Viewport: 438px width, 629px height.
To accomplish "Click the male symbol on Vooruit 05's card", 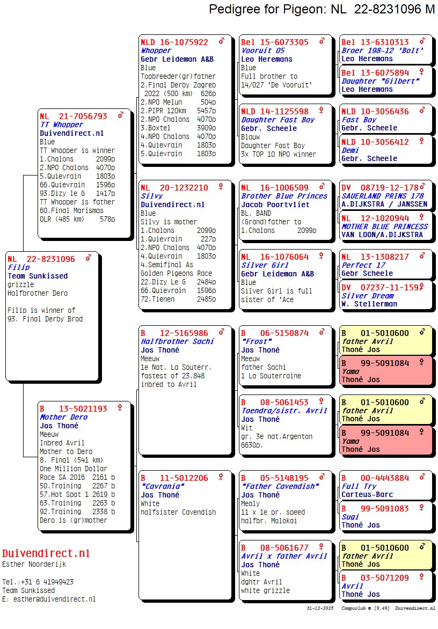I will click(322, 42).
